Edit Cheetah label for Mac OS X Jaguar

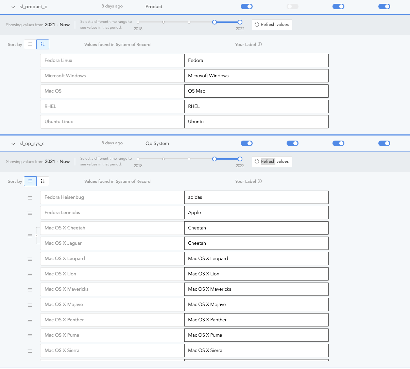coord(256,243)
